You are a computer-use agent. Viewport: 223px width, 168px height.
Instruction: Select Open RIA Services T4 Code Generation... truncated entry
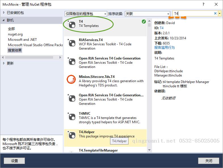pyautogui.click(x=111, y=95)
